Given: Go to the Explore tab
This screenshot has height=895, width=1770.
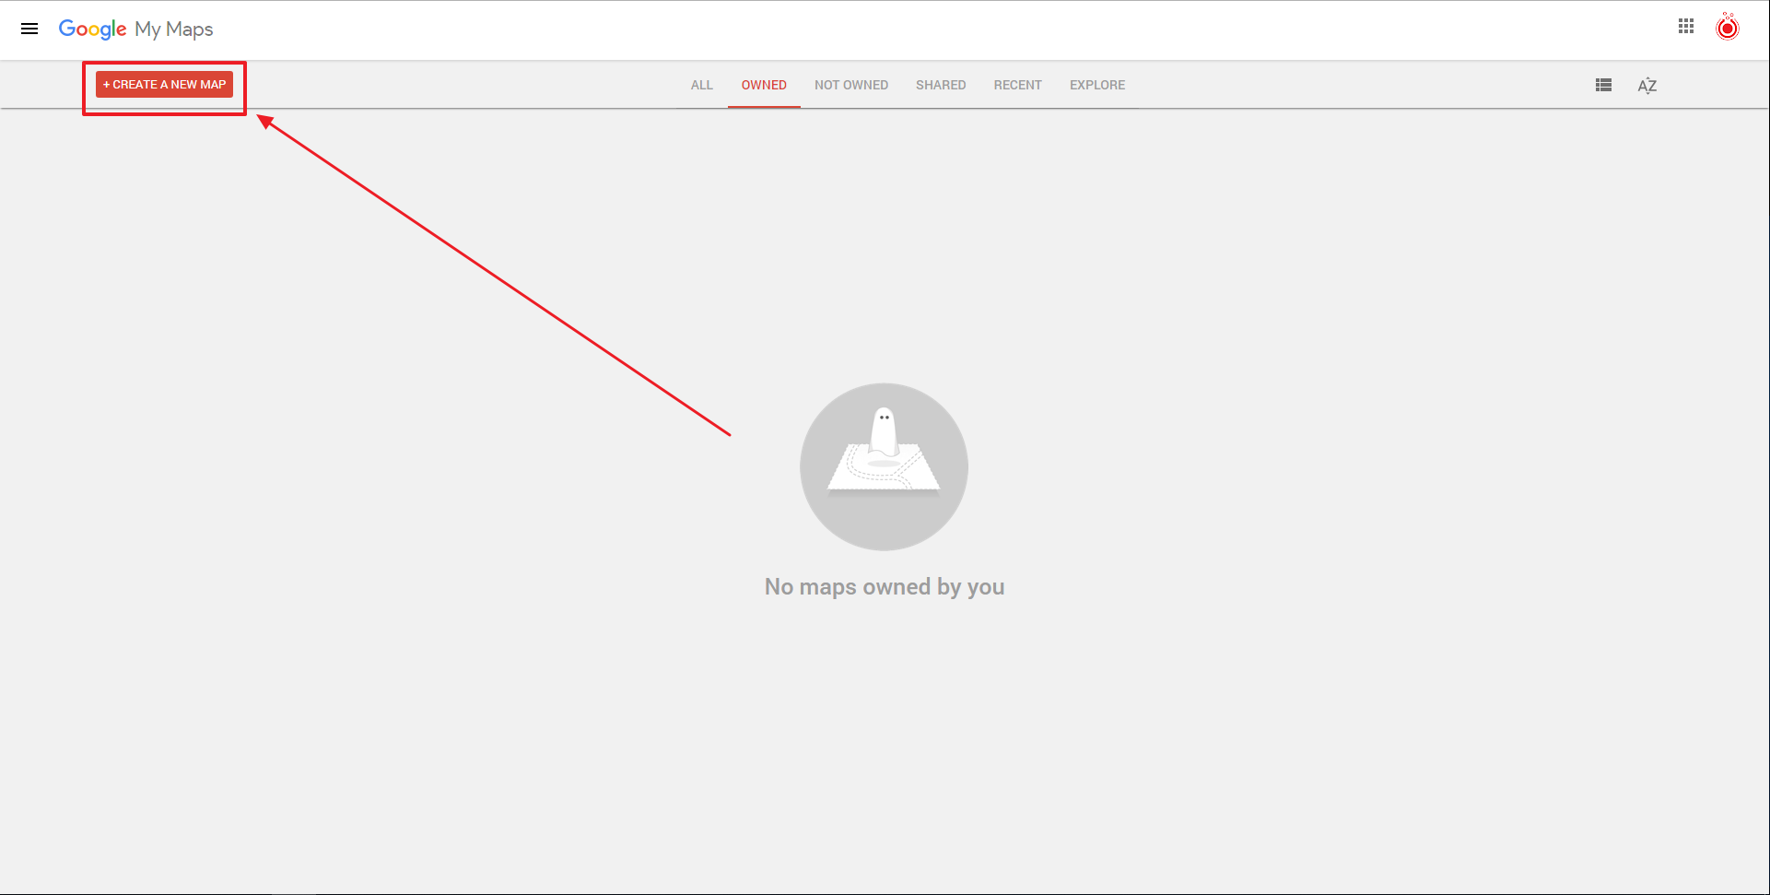Looking at the screenshot, I should [x=1096, y=85].
